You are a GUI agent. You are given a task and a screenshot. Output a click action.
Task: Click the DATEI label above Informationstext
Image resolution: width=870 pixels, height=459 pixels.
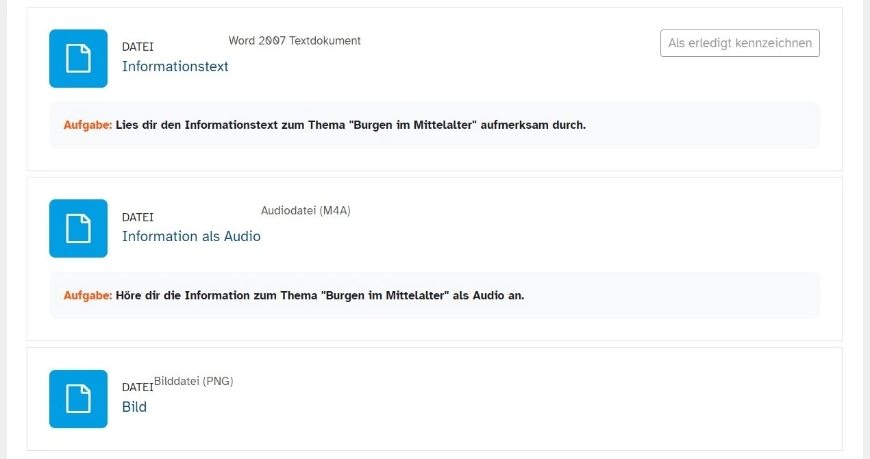(138, 47)
